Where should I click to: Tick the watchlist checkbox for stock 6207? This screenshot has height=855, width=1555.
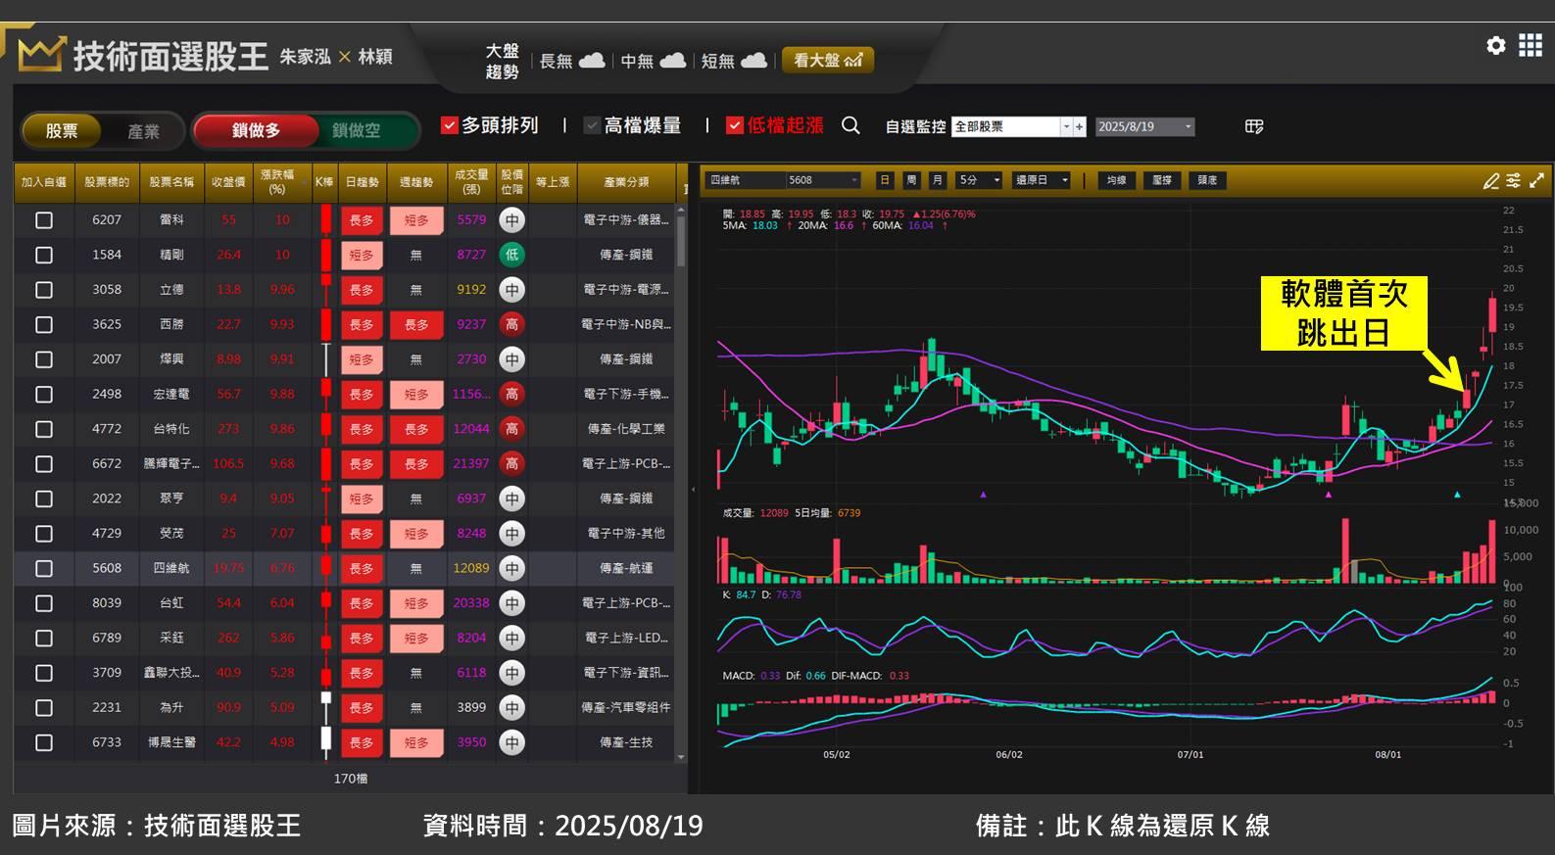[44, 220]
